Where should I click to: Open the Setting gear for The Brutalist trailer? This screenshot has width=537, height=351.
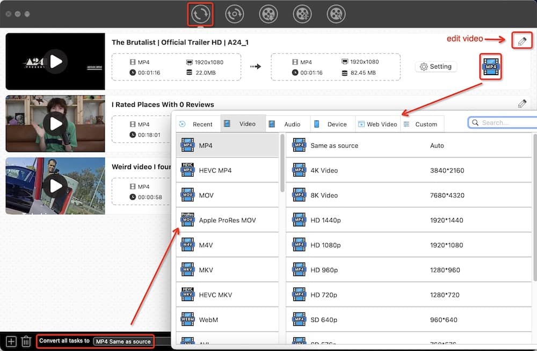click(x=436, y=67)
